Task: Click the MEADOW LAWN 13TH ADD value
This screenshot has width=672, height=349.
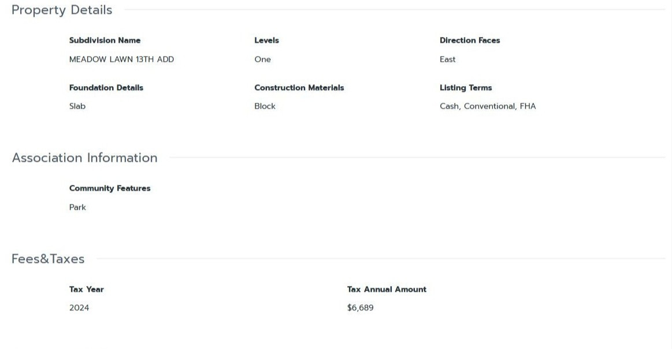Action: tap(121, 60)
